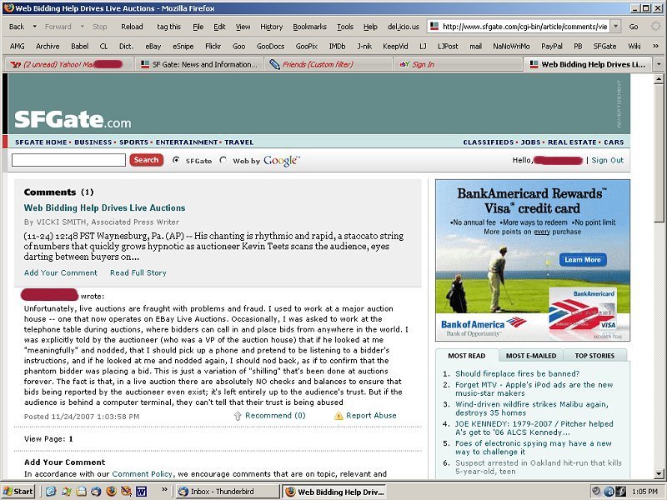The image size is (667, 500).
Task: Click the SFGate search text field
Action: coord(68,160)
